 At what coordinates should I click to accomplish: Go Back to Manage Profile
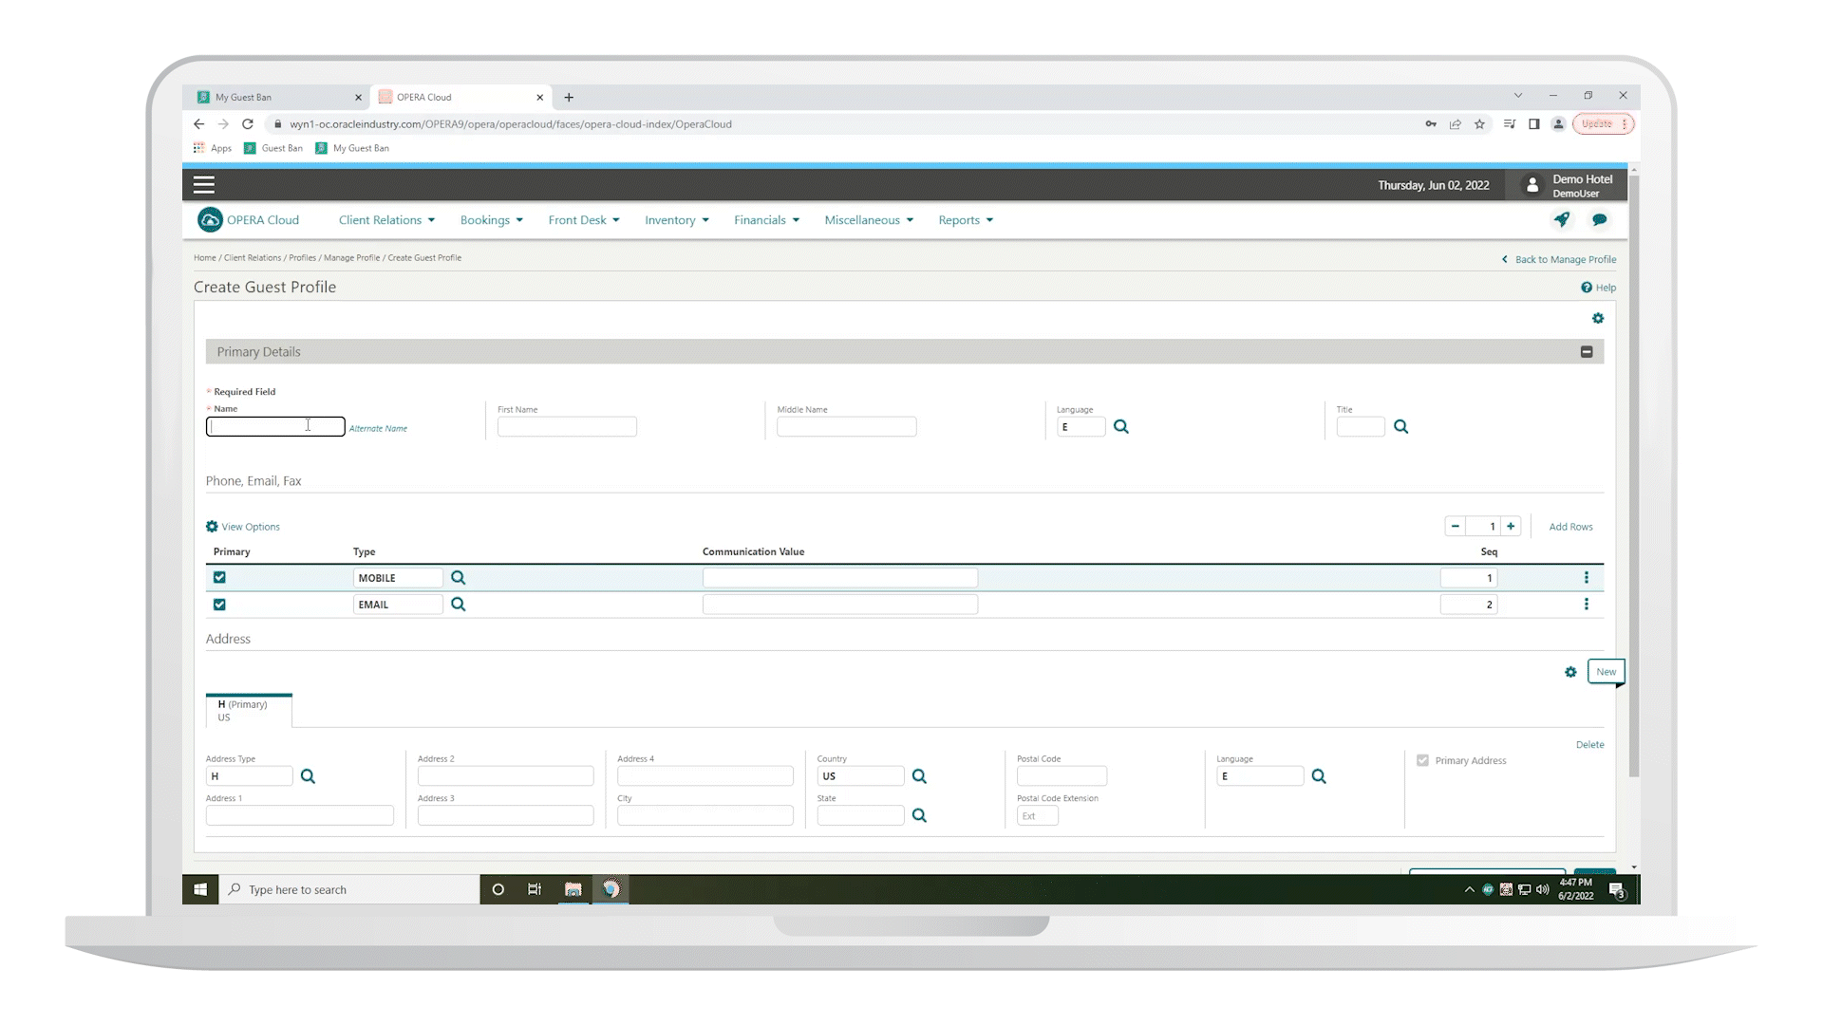[x=1559, y=259]
